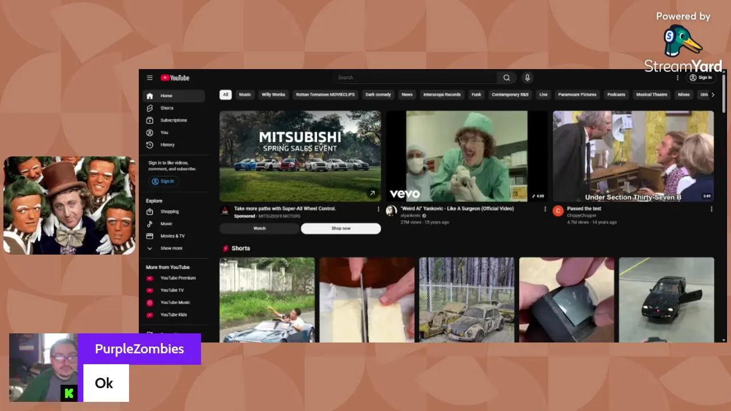Click the PurpleZombies name banner
731x411 pixels.
(x=139, y=349)
